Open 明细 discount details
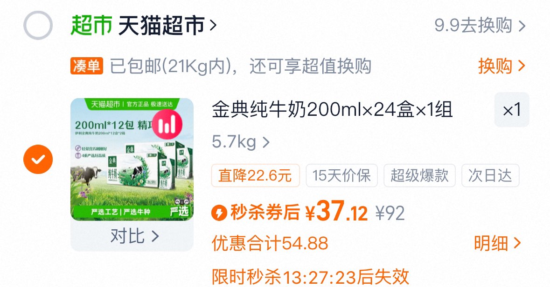This screenshot has height=287, width=550. [498, 243]
